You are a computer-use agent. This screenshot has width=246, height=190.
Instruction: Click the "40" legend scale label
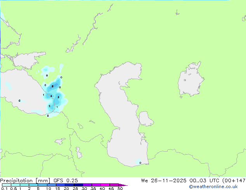coord(102,188)
